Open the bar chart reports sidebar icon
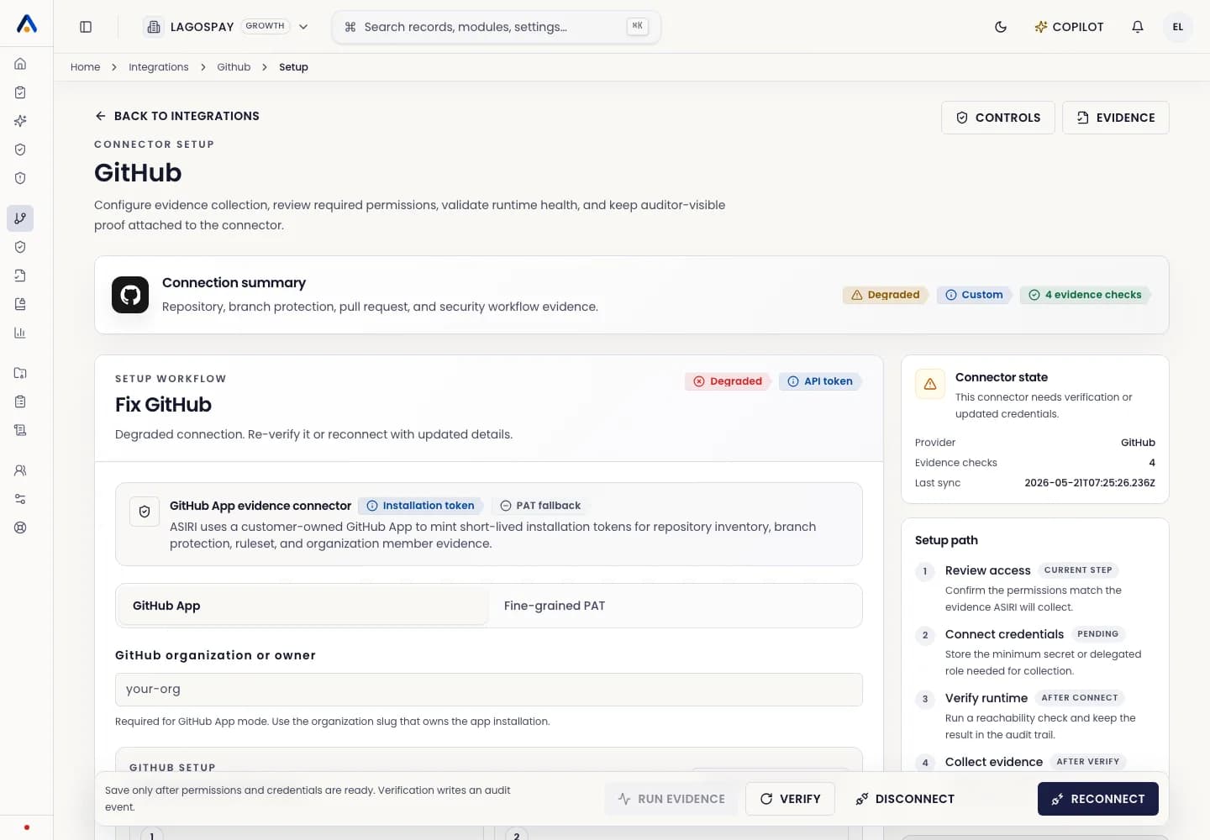The image size is (1210, 840). click(x=20, y=333)
